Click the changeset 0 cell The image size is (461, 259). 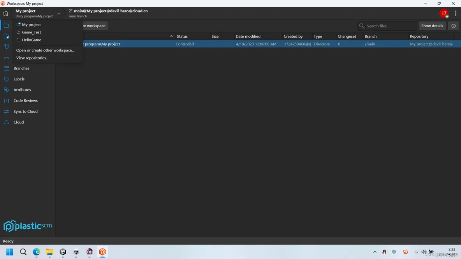point(339,44)
